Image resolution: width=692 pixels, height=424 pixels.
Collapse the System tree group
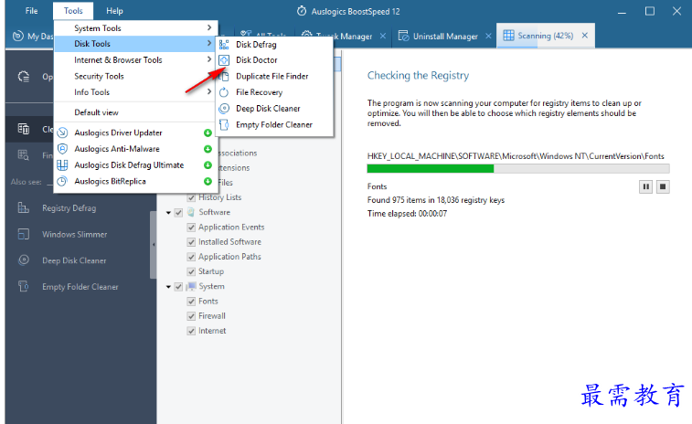coord(168,287)
